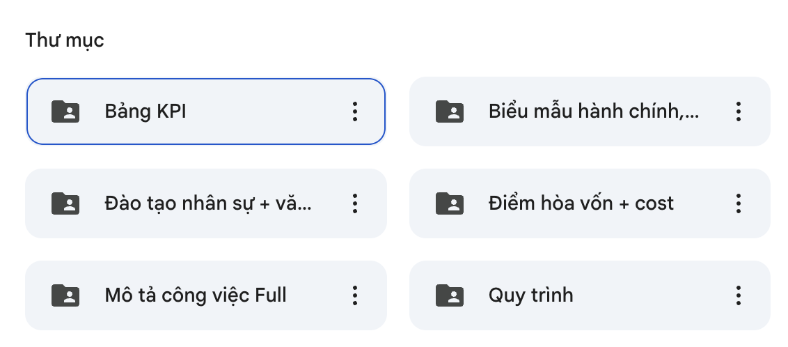The width and height of the screenshot is (788, 347).
Task: Select the blue-outlined Bảng KPI folder card
Action: 205,111
